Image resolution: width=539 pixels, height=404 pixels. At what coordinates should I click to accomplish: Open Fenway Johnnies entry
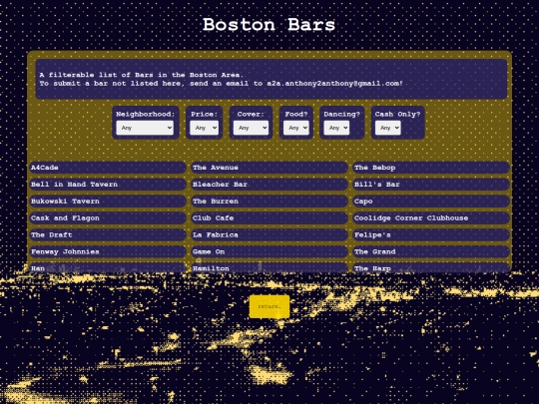pos(108,251)
